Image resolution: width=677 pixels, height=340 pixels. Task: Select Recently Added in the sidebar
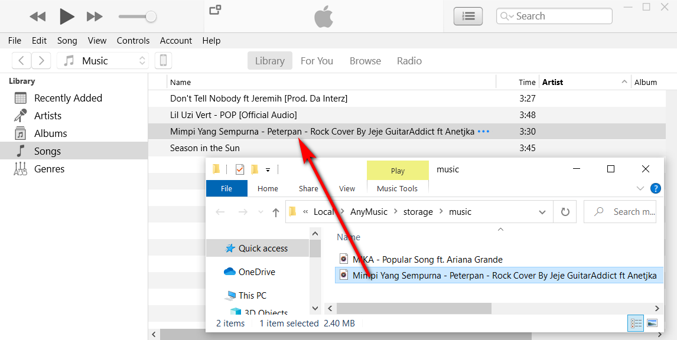[x=69, y=97]
